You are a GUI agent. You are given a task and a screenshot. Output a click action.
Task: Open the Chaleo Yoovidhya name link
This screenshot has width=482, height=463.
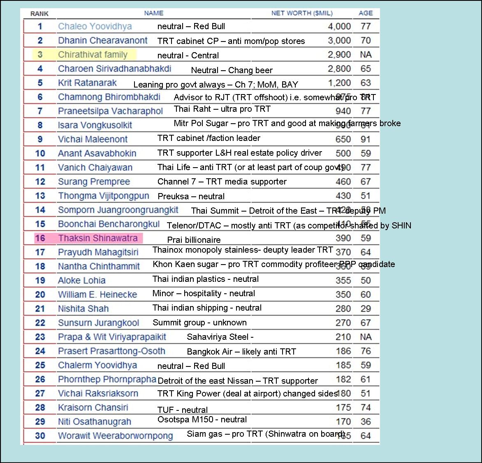point(95,26)
